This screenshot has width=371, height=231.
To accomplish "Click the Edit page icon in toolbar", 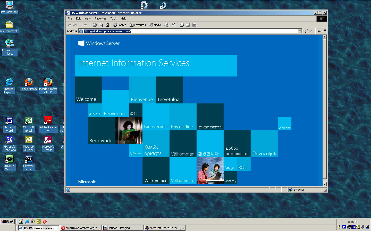I will 188,25.
